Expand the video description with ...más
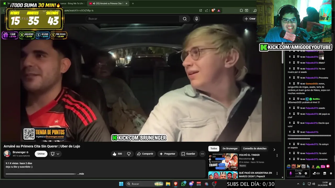Screen dimensions: 335x188 click(x=81, y=174)
